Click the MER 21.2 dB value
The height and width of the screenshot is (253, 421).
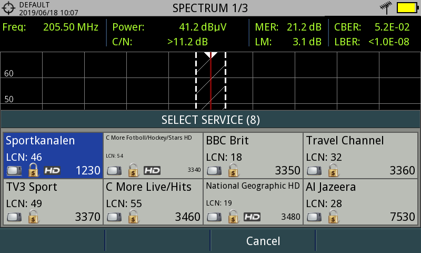tap(304, 27)
